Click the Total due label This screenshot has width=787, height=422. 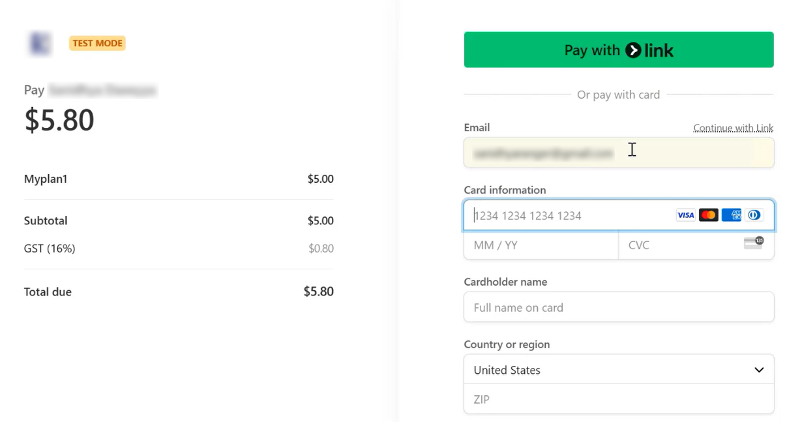48,292
